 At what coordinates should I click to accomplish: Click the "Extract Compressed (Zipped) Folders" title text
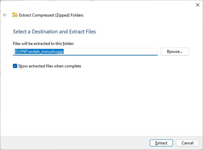(x=51, y=15)
